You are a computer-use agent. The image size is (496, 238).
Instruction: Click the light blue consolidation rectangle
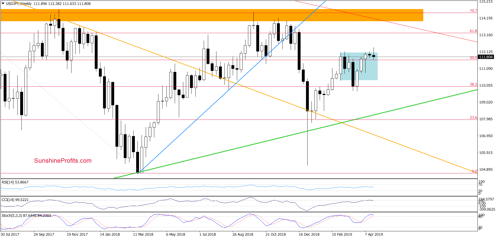coord(359,66)
